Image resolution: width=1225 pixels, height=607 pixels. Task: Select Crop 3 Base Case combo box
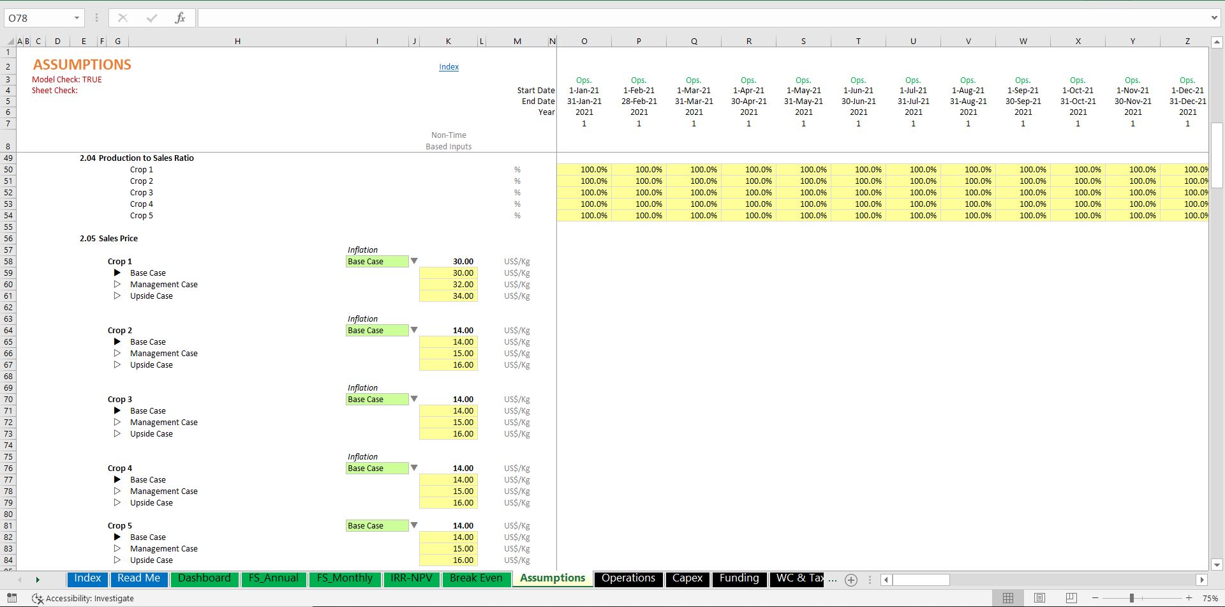point(377,399)
